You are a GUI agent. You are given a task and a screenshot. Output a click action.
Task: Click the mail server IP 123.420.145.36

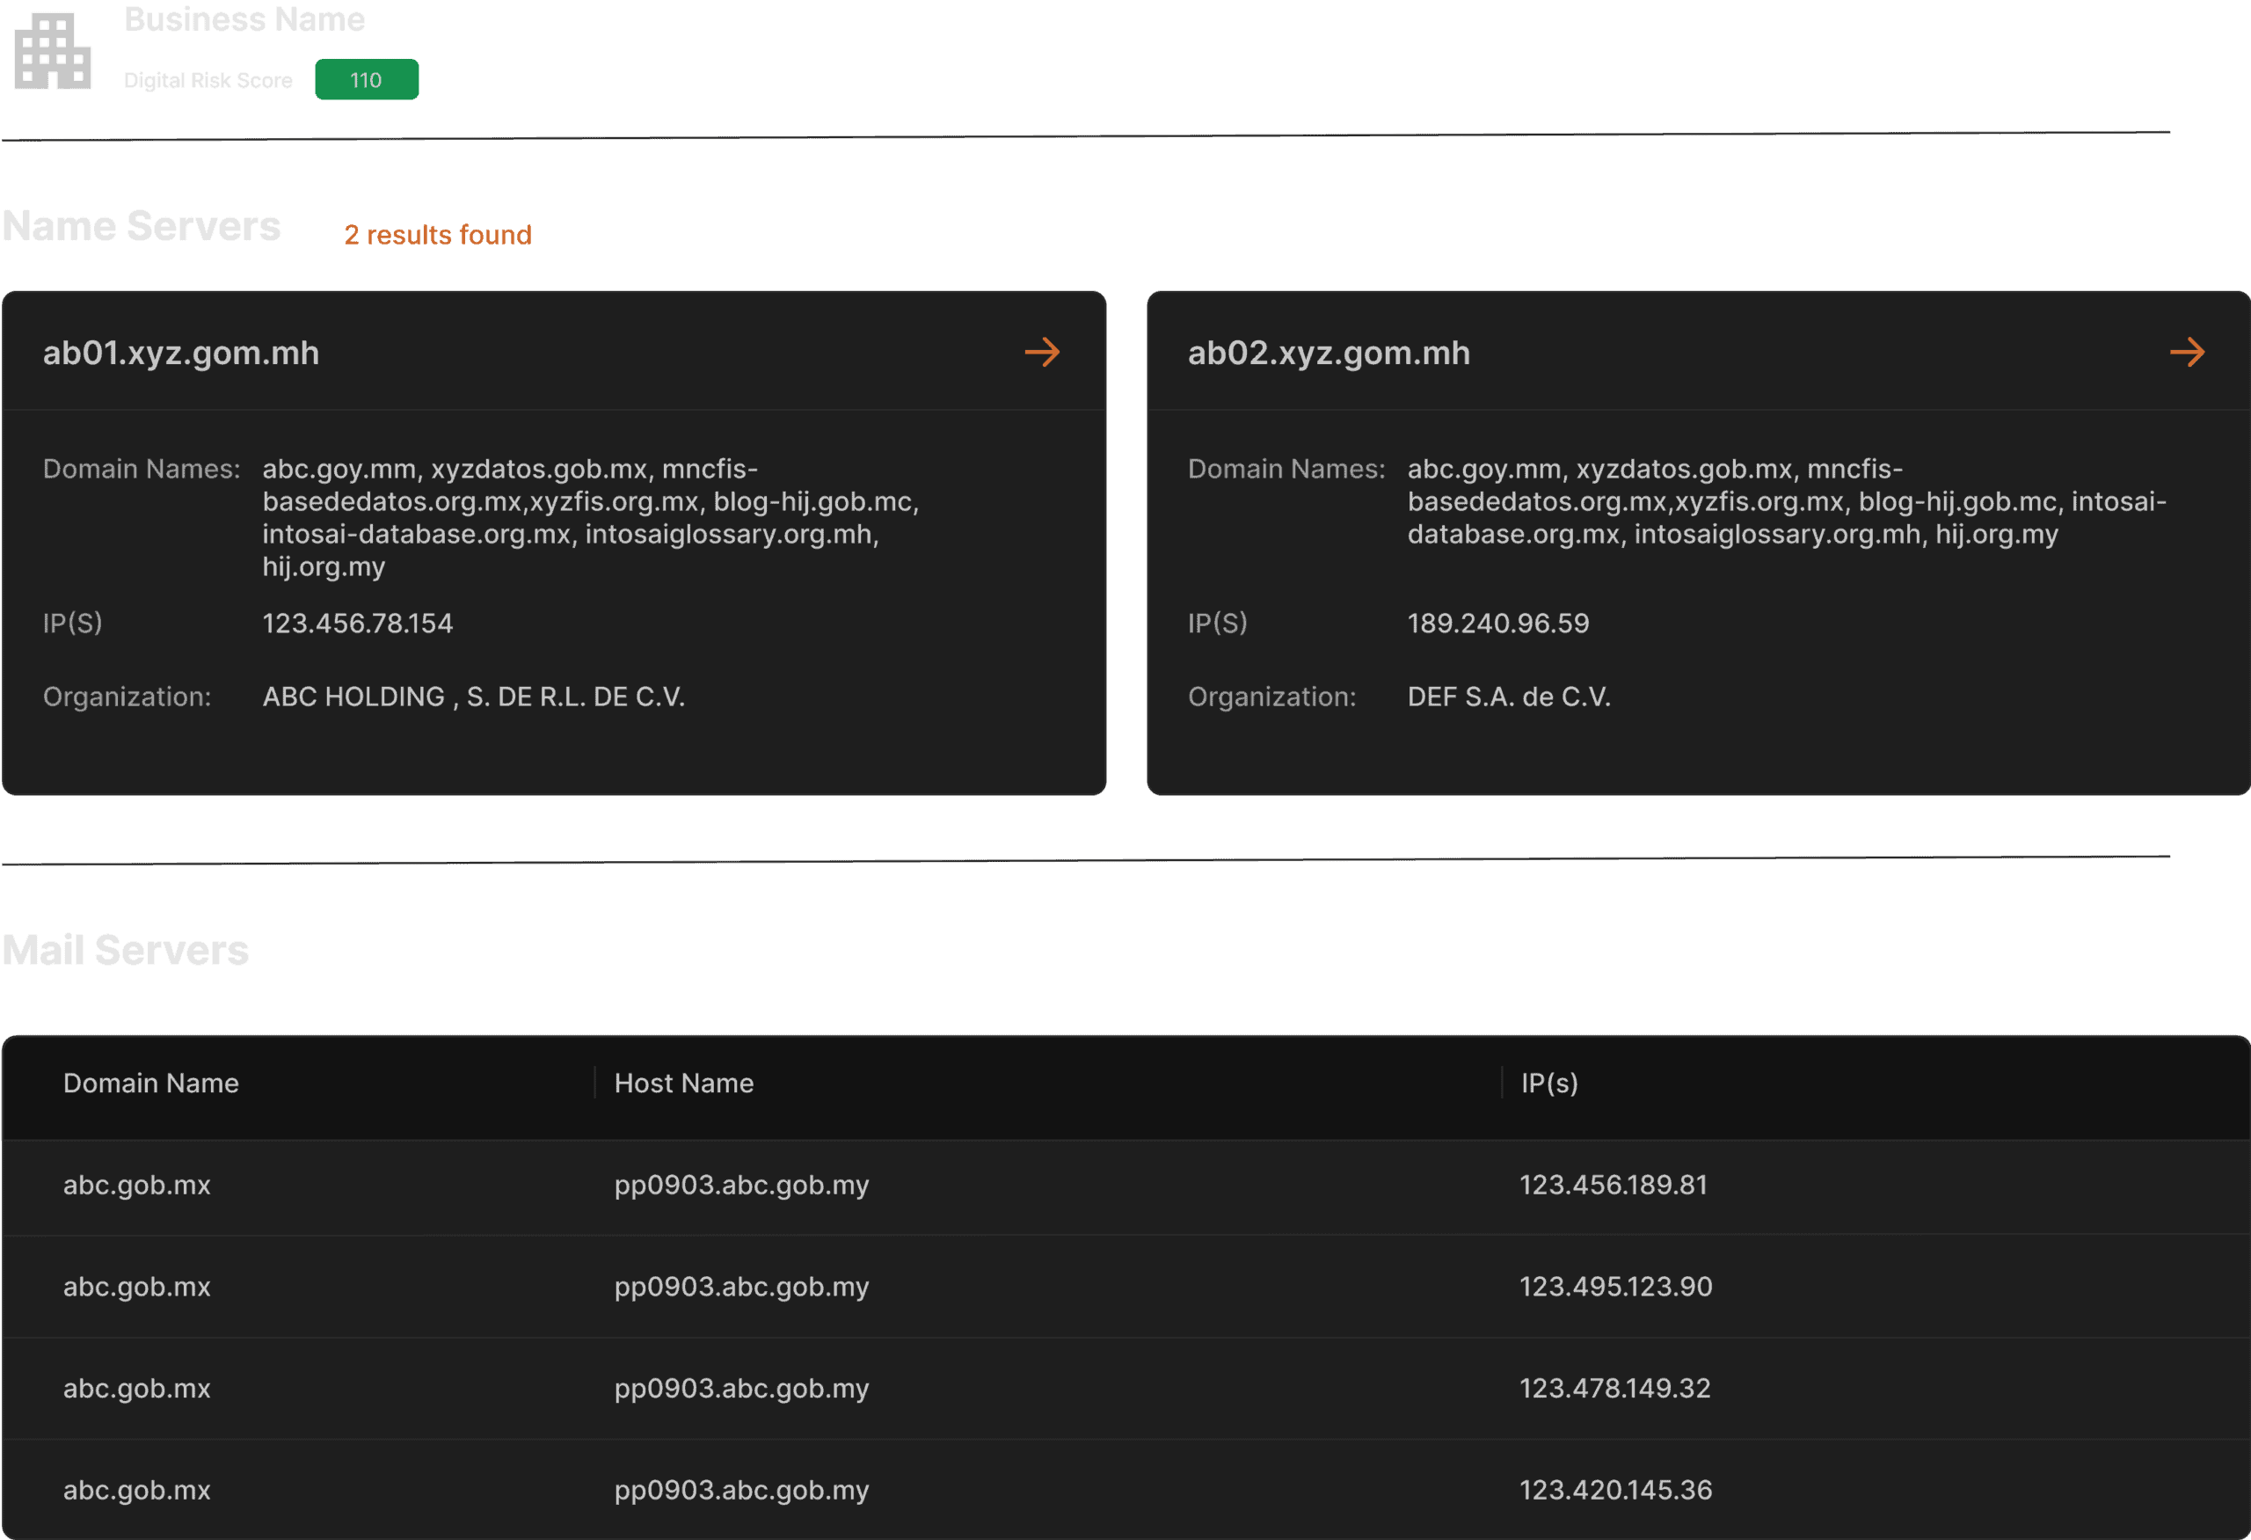1615,1490
